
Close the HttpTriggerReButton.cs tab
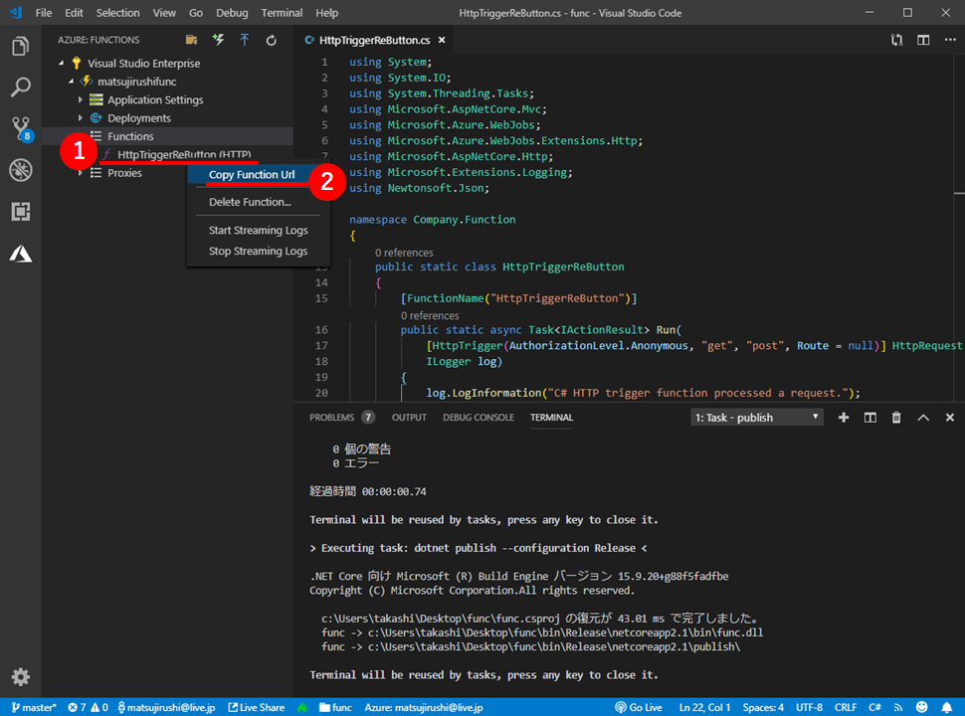coord(442,40)
